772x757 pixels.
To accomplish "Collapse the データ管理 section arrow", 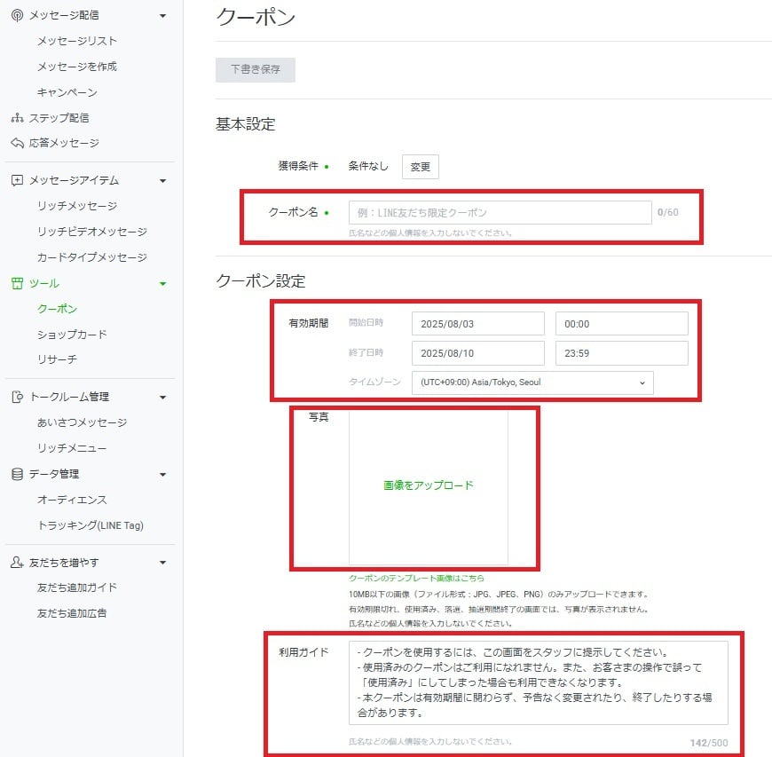I will click(x=163, y=475).
